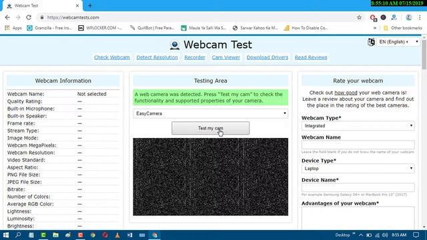Open the Chrome three-dot menu
This screenshot has width=427, height=240.
pyautogui.click(x=420, y=17)
